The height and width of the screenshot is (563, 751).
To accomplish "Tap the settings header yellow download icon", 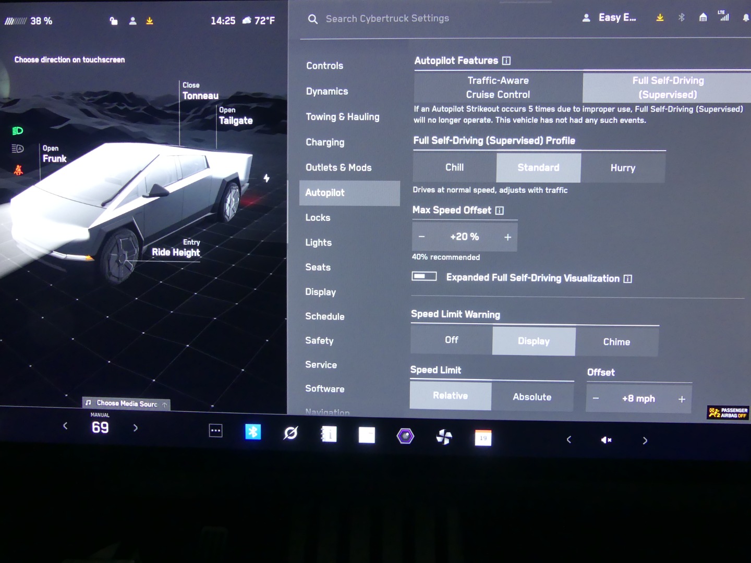I will 660,18.
